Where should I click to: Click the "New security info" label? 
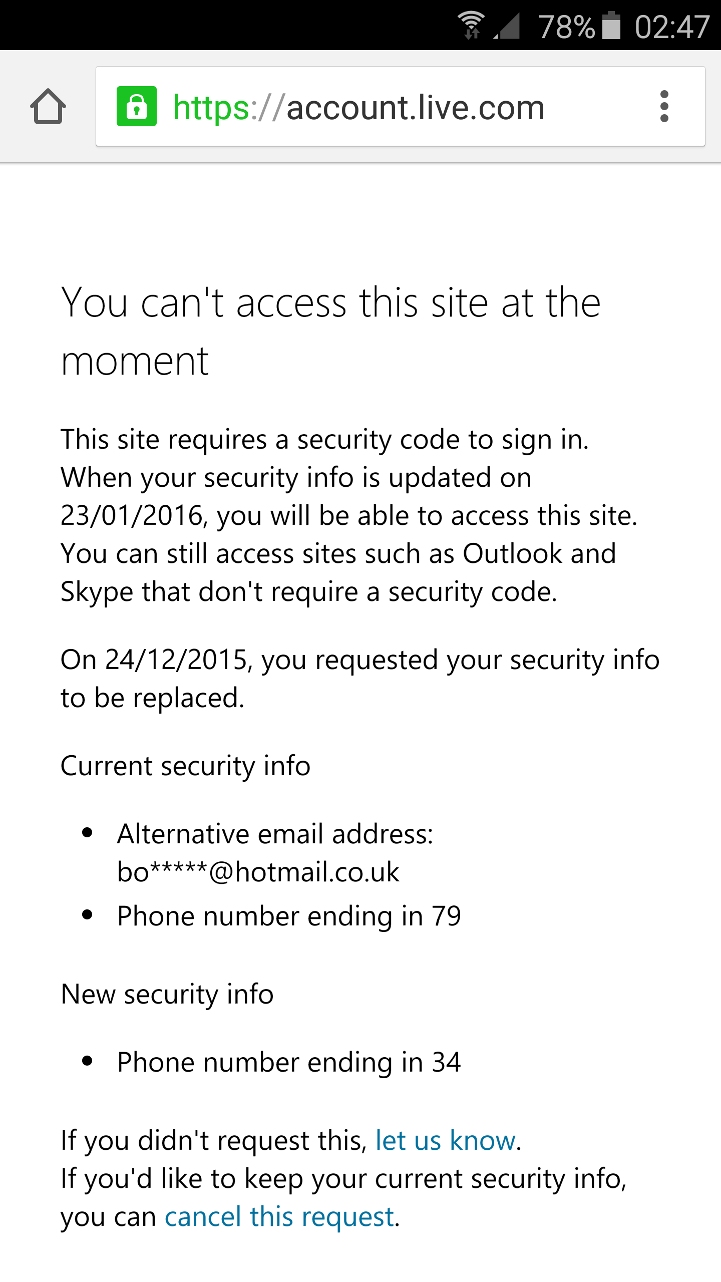click(167, 994)
